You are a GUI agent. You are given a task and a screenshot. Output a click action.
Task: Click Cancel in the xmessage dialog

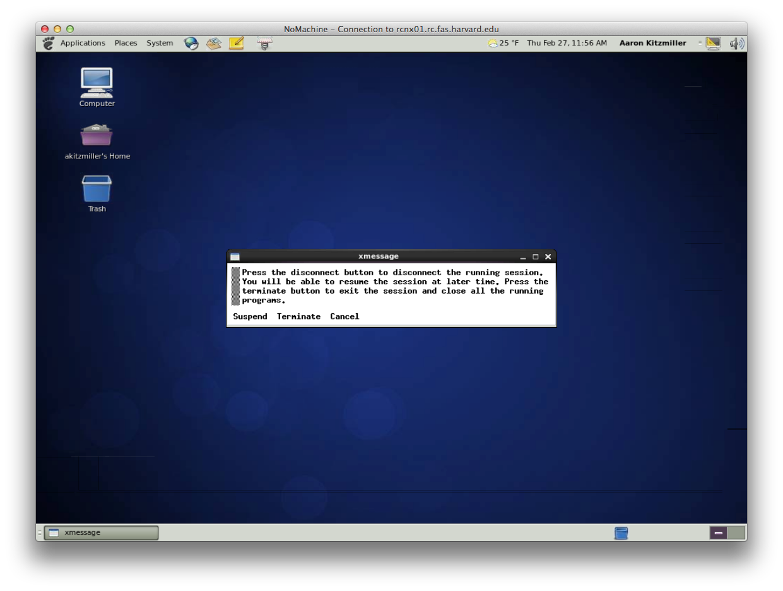(344, 316)
